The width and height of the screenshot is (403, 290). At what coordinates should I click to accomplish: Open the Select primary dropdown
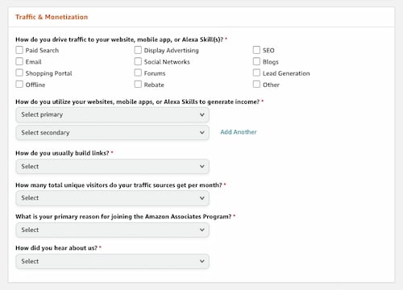pyautogui.click(x=112, y=114)
